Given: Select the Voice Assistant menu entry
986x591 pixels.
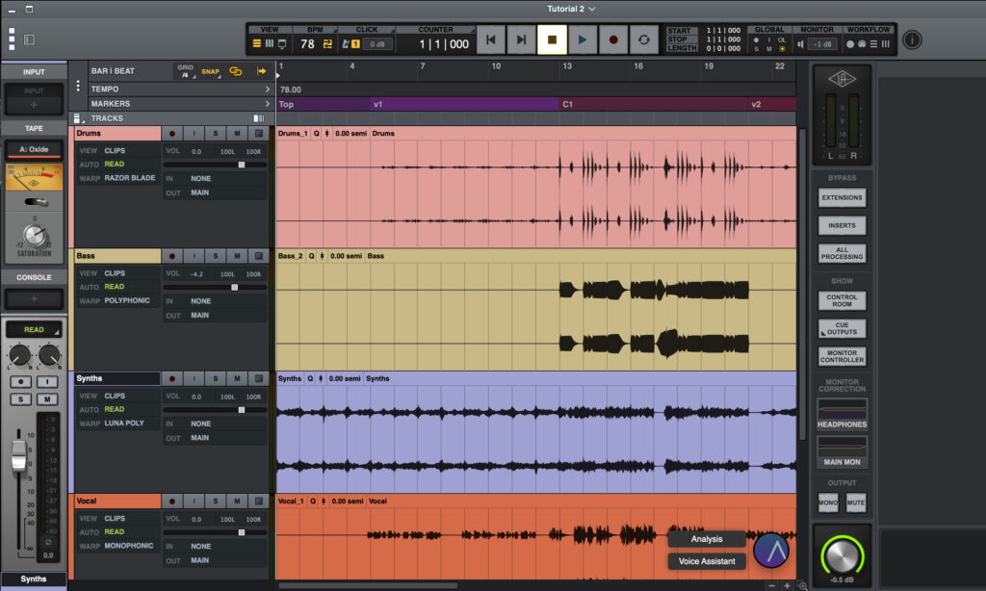Looking at the screenshot, I should 707,561.
